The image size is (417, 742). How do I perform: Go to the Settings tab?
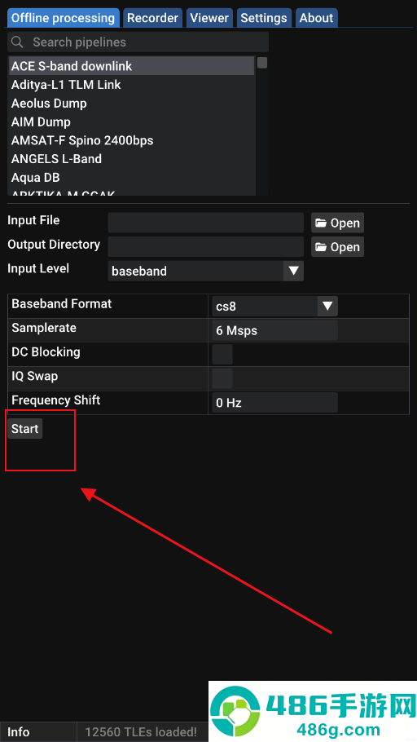[264, 18]
